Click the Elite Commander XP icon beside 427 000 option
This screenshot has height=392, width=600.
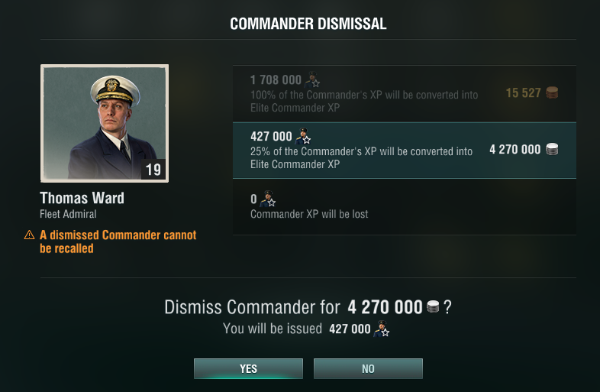coord(303,138)
